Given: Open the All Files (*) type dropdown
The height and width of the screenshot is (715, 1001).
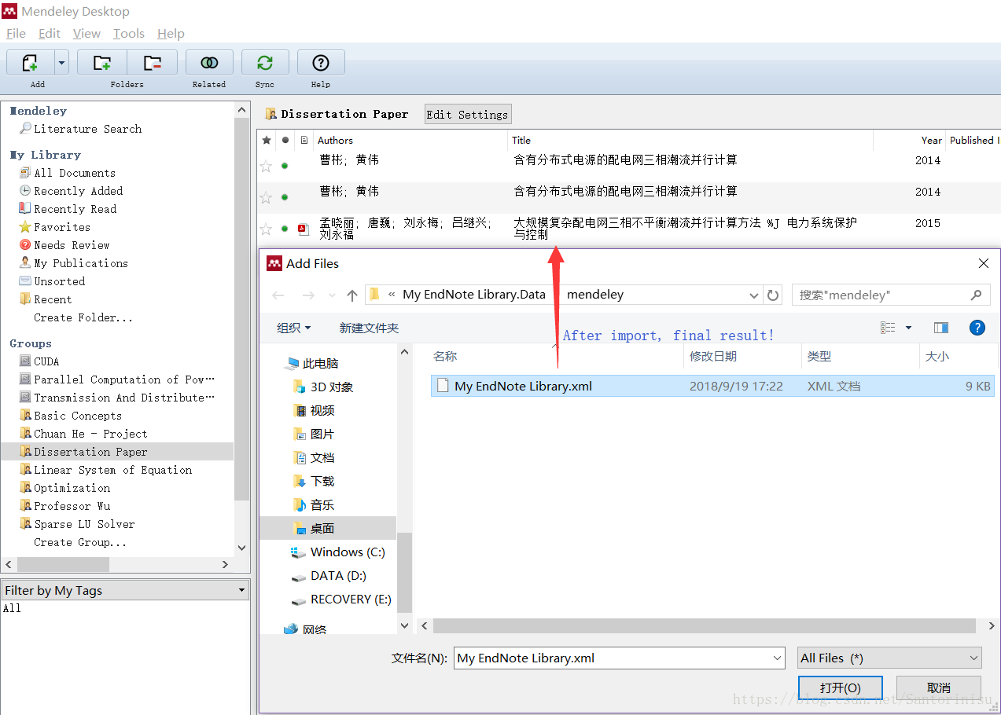Looking at the screenshot, I should coord(889,658).
